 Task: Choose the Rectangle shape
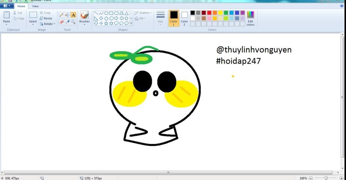111,13
